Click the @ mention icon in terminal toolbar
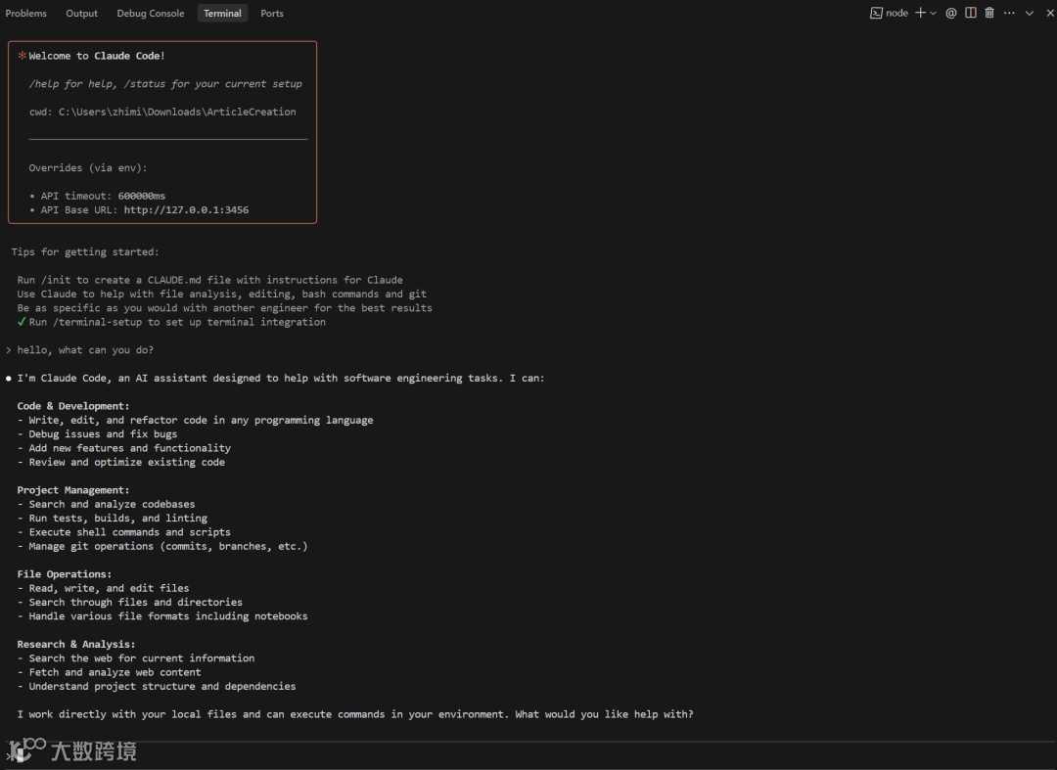 tap(951, 13)
